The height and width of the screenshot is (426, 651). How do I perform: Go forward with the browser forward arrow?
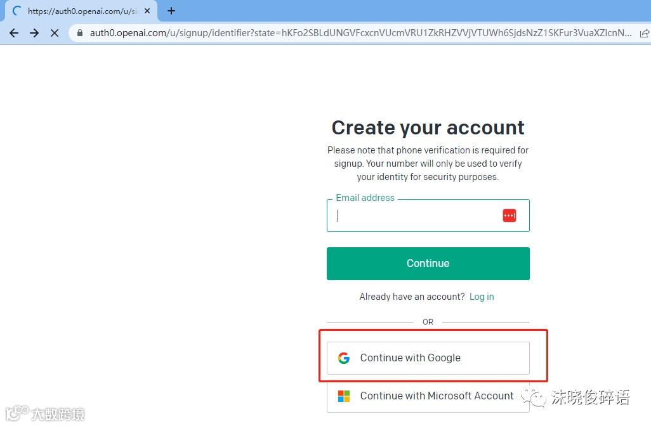coord(34,33)
